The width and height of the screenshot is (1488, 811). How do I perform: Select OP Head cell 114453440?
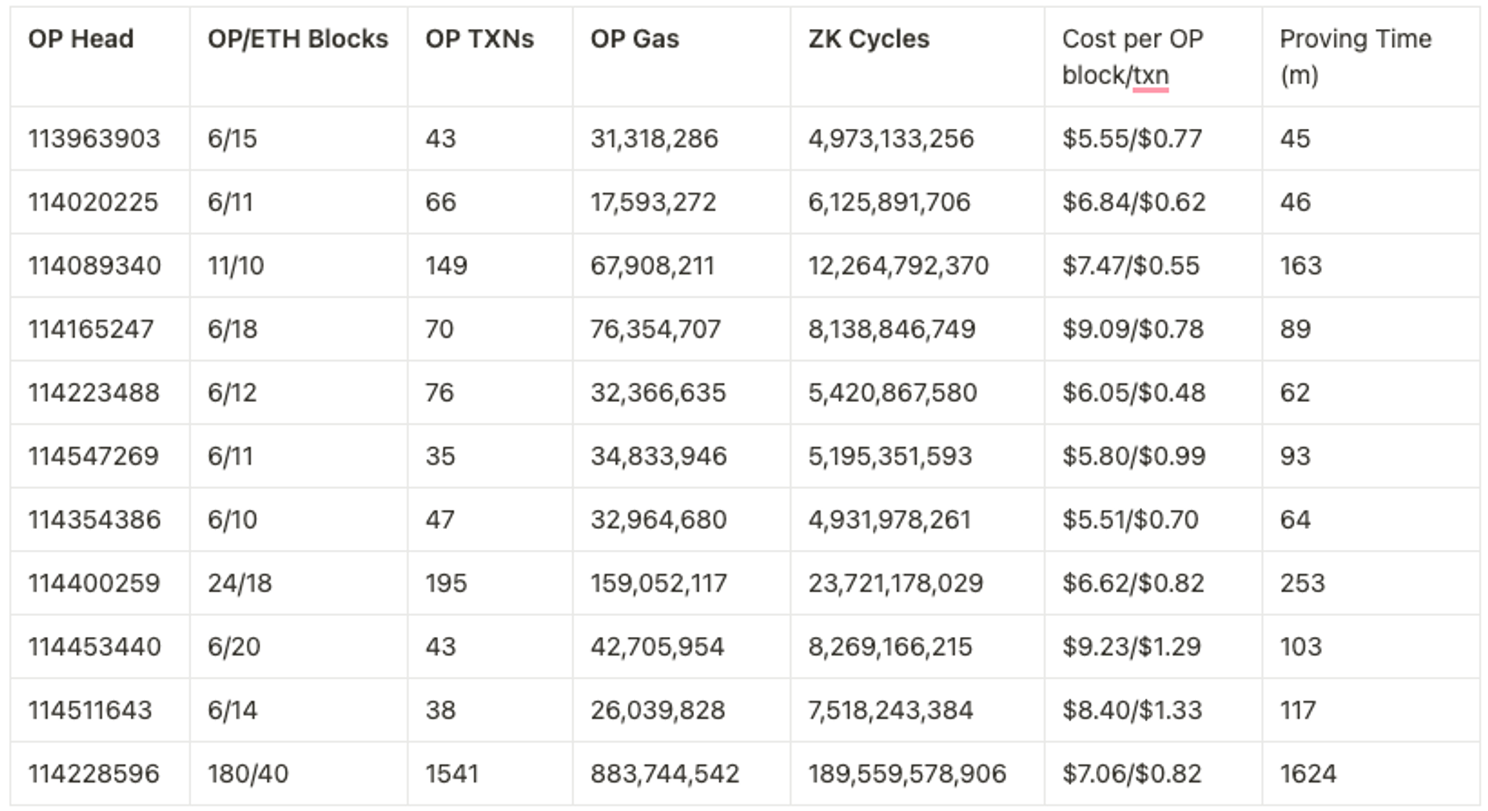94,647
